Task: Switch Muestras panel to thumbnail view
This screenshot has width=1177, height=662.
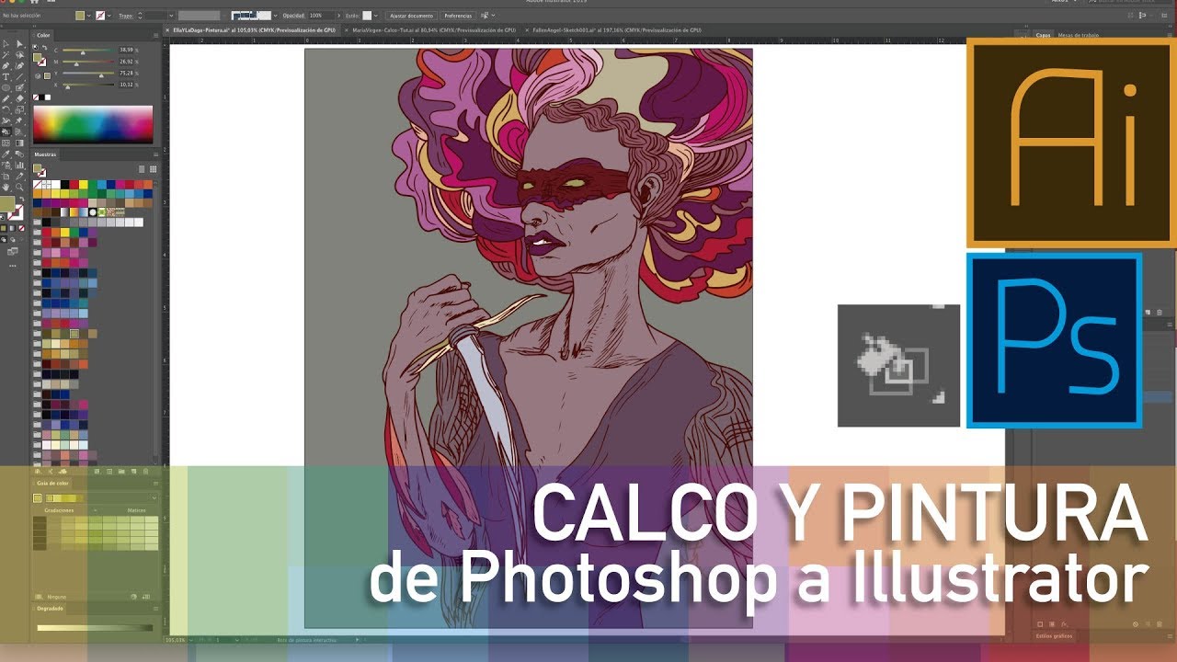Action: tap(153, 169)
